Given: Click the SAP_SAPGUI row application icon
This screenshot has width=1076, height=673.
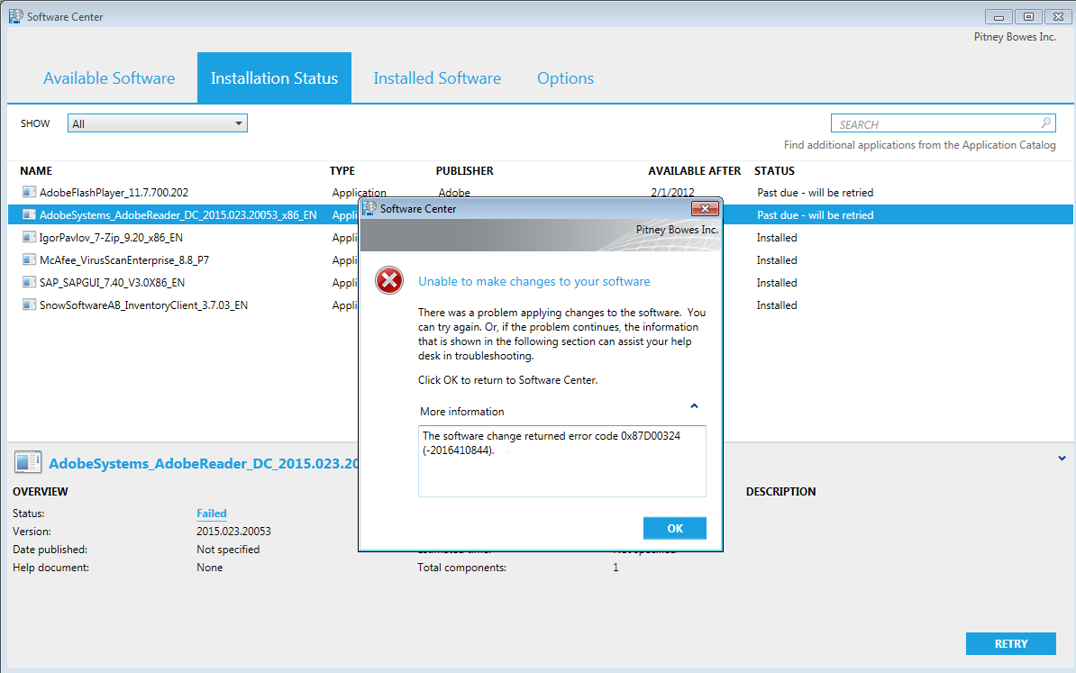Looking at the screenshot, I should click(29, 282).
